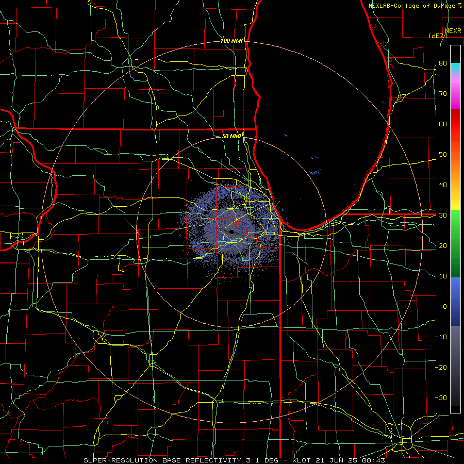This screenshot has height=464, width=464.
Task: Click the 30 value on the dBZ scale
Action: click(443, 216)
